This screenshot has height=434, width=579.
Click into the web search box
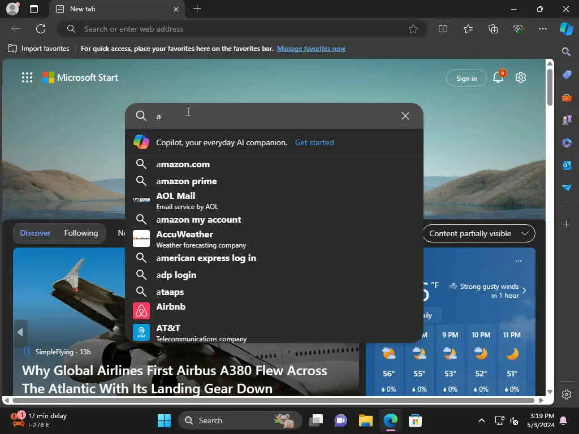tap(273, 116)
